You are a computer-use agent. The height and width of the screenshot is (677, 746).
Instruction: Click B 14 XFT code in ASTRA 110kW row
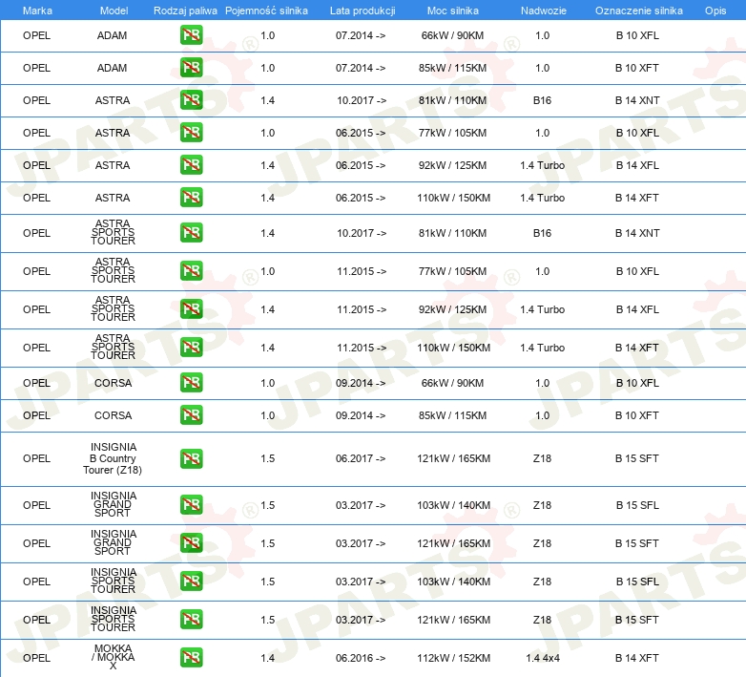(x=637, y=198)
